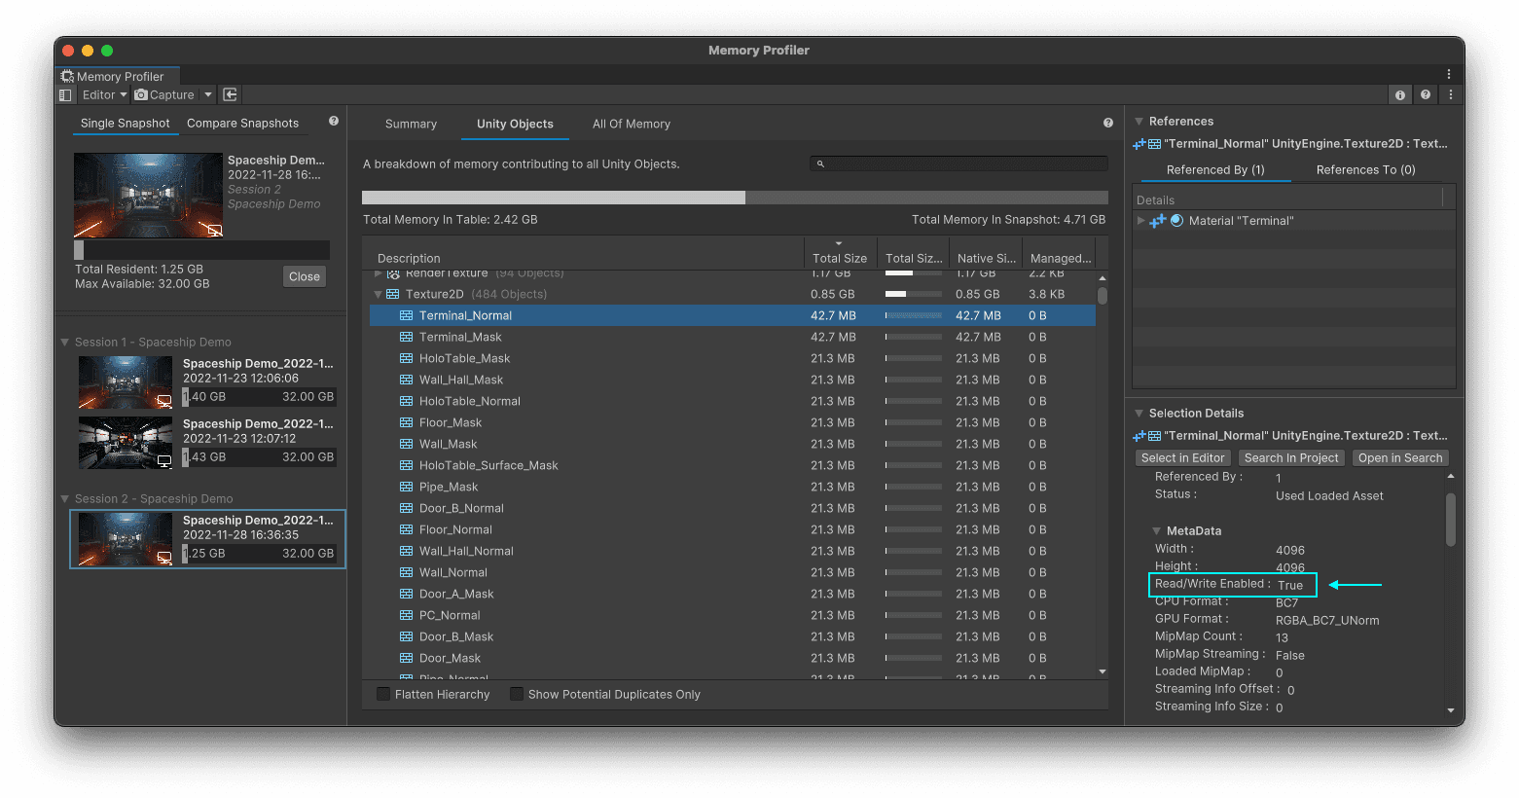
Task: Open help from toolbar question-mark icon
Action: [x=1426, y=94]
